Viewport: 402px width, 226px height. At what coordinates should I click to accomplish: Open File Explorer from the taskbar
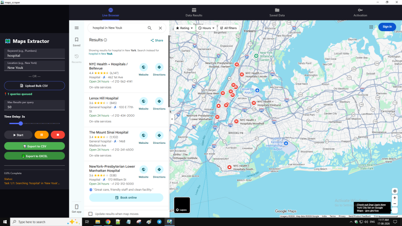pos(98,222)
